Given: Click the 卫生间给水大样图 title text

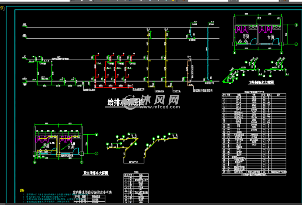Looking at the screenshot, I should pyautogui.click(x=261, y=82).
